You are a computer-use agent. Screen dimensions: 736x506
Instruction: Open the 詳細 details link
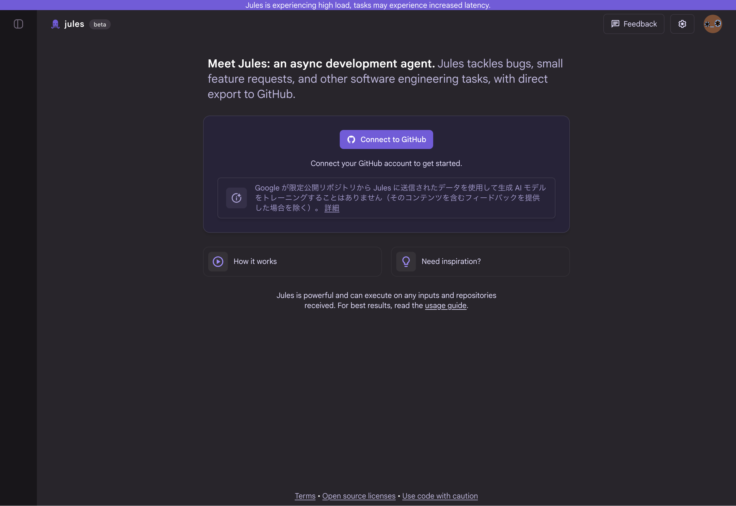(332, 208)
